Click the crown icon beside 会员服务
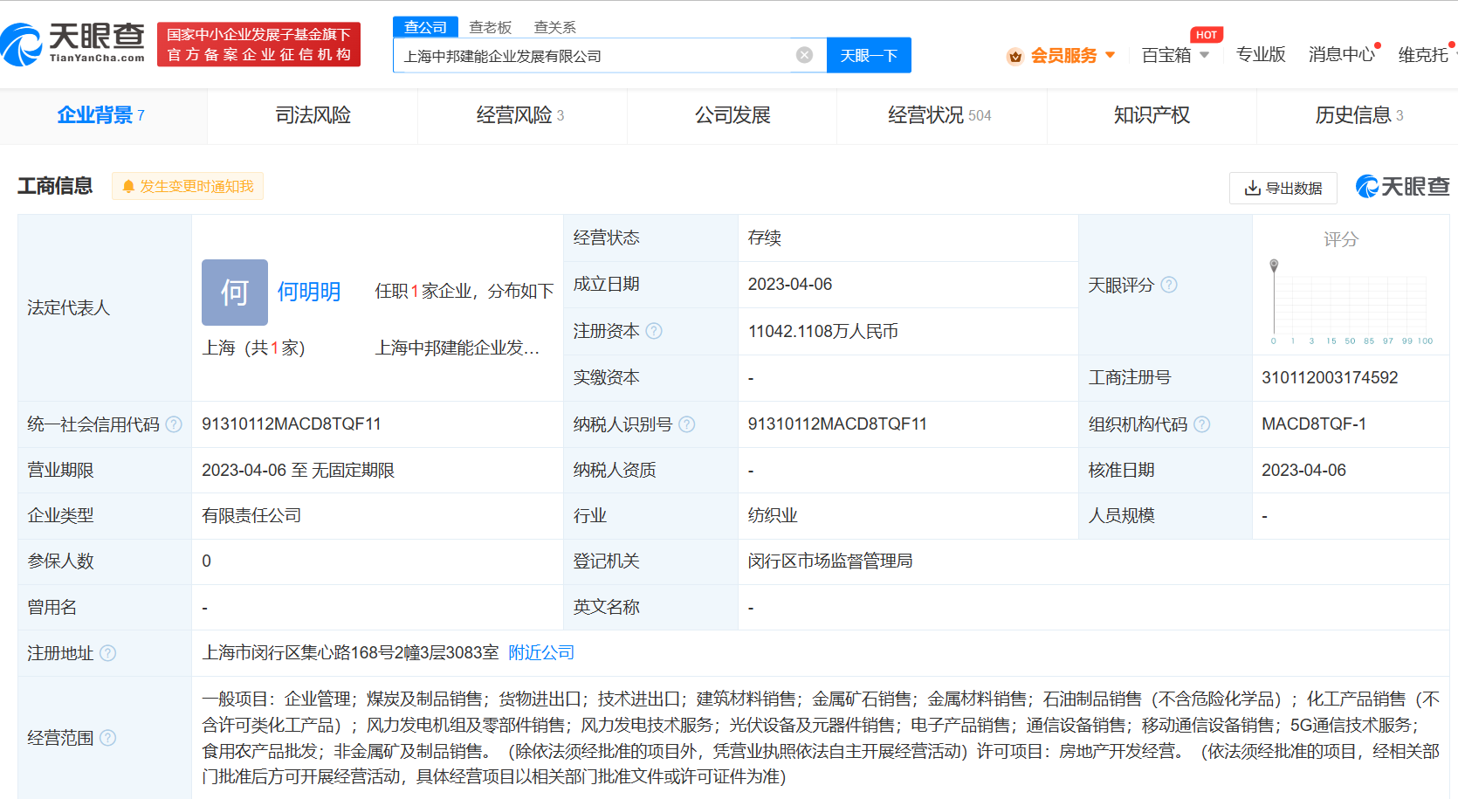This screenshot has height=799, width=1458. pos(1014,56)
